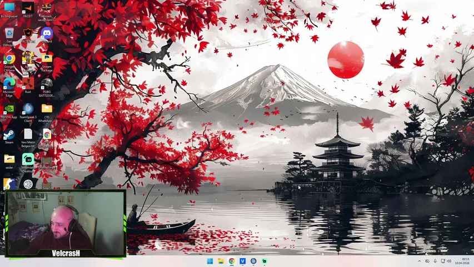474x267 pixels.
Task: Select the Velcrash savaşçıları desktop shortcut
Action: pyautogui.click(x=47, y=12)
